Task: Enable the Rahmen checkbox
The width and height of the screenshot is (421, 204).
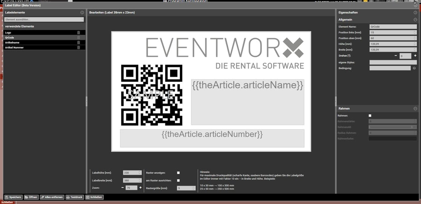Action: pos(370,116)
